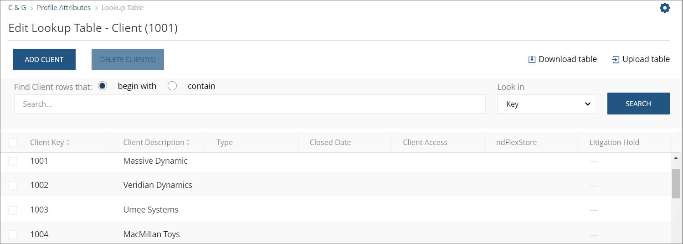Click scrollbar up arrow in table
The width and height of the screenshot is (683, 244).
pyautogui.click(x=676, y=158)
